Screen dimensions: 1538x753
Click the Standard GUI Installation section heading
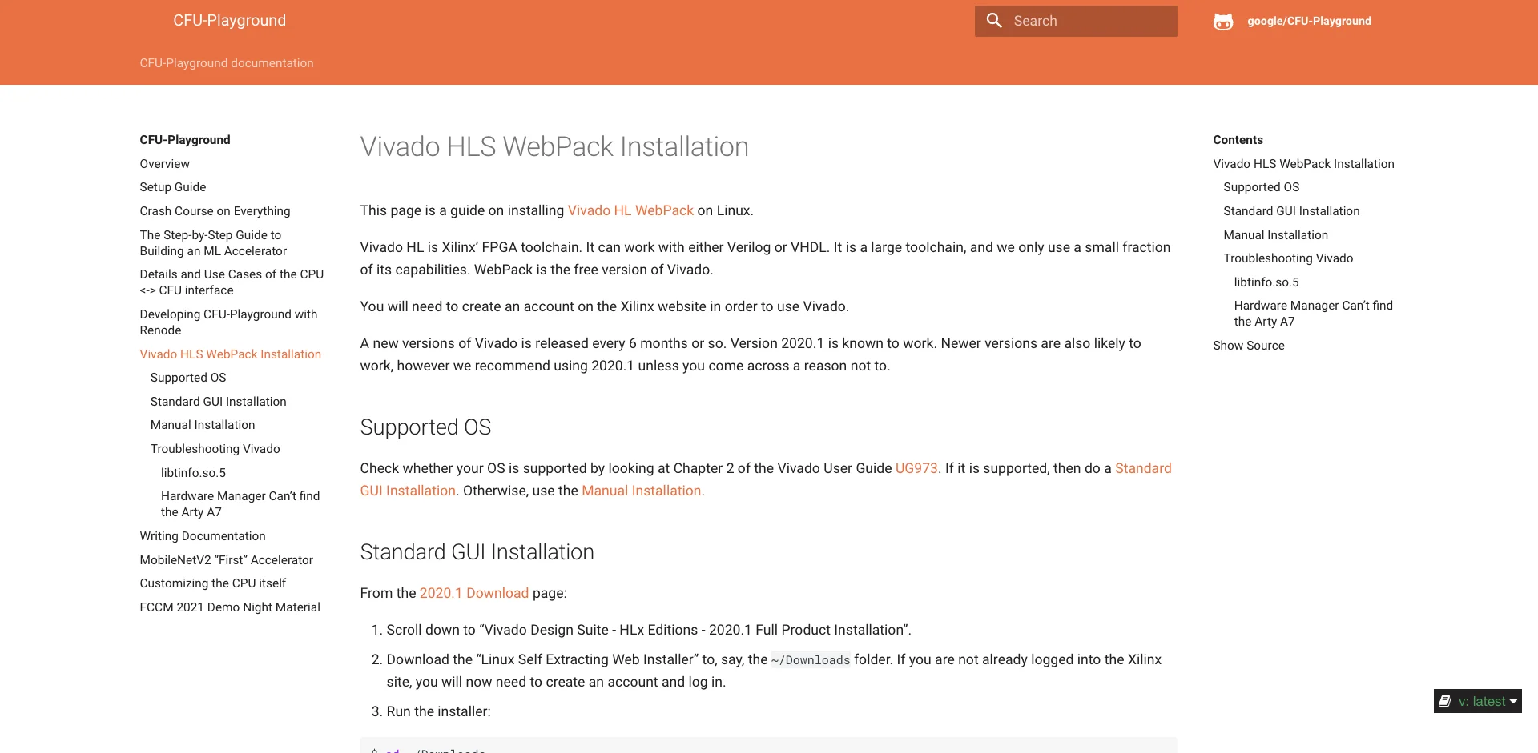(x=477, y=552)
